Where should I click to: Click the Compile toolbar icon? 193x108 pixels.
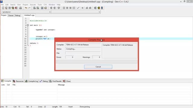coord(64,8)
